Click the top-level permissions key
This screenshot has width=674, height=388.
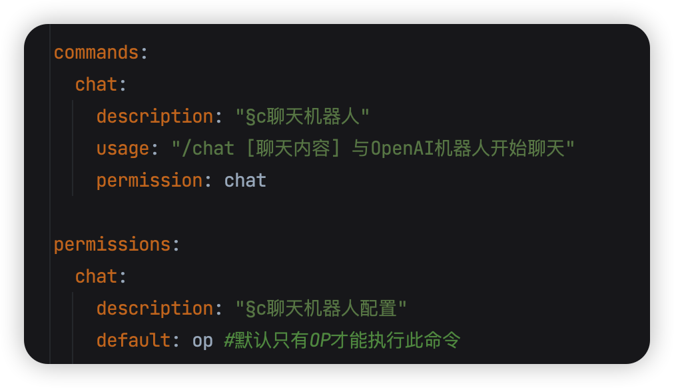(112, 245)
